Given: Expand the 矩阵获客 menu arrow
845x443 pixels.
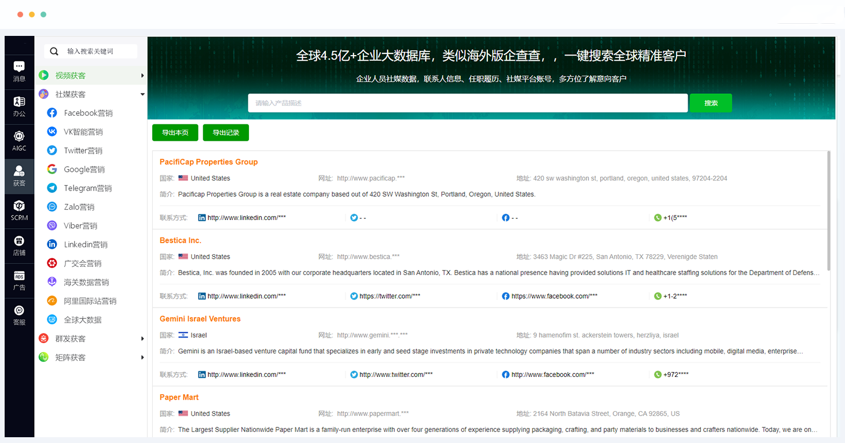Looking at the screenshot, I should 142,358.
